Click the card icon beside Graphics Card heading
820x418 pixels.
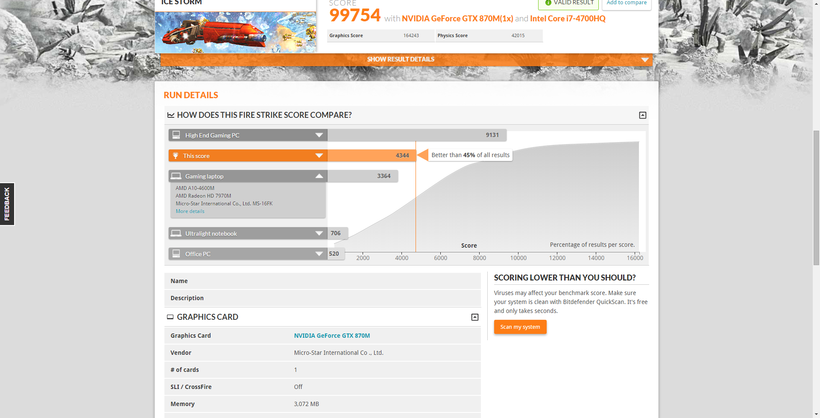(170, 317)
